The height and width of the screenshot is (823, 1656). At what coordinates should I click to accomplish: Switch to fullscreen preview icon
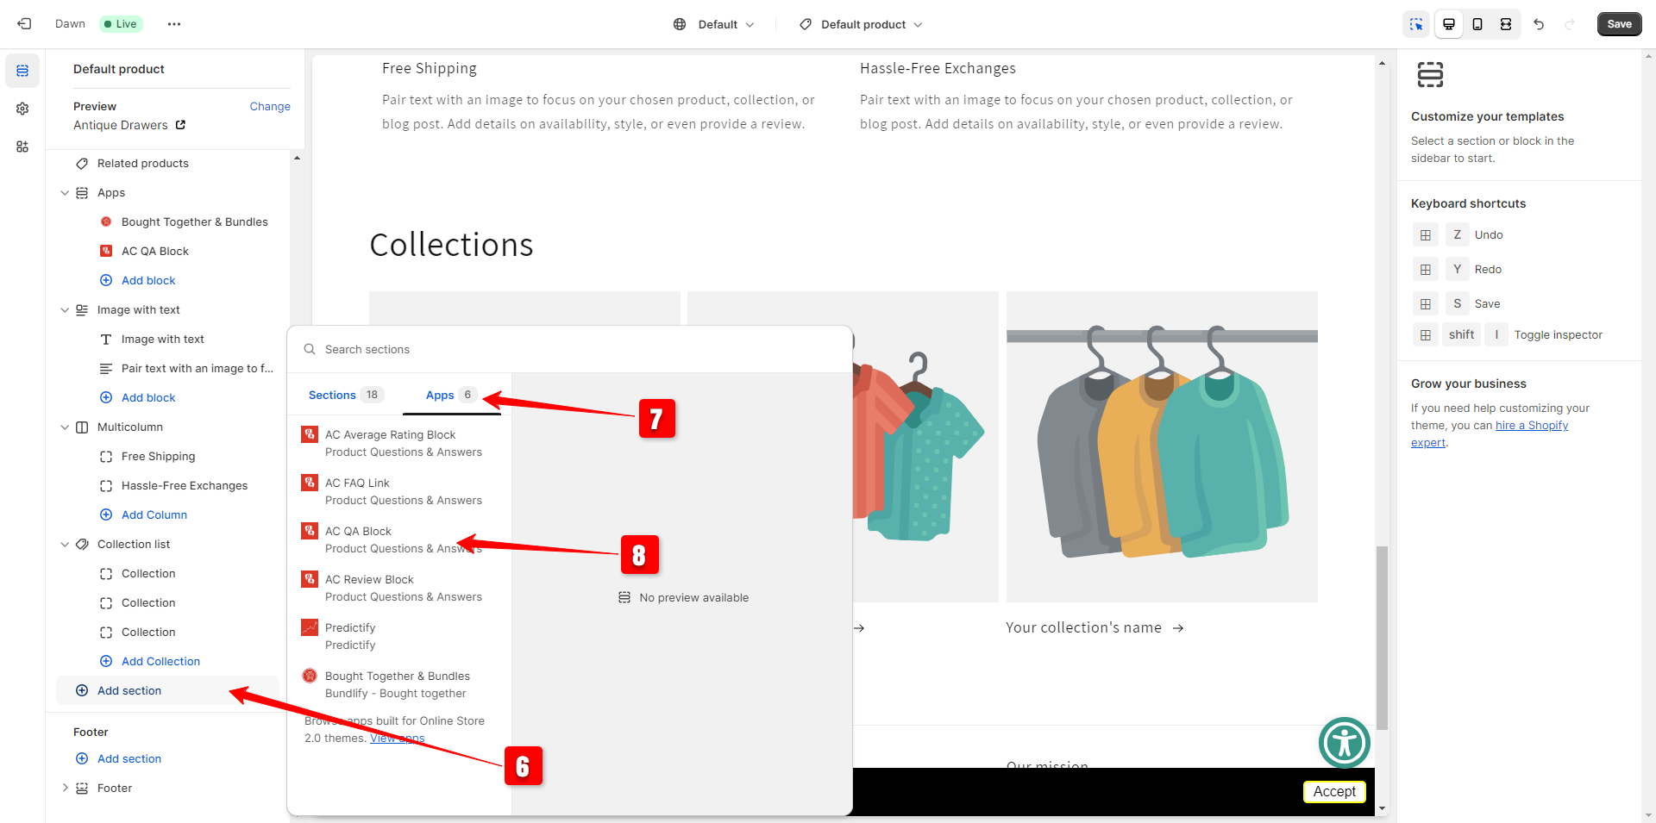pos(1506,24)
